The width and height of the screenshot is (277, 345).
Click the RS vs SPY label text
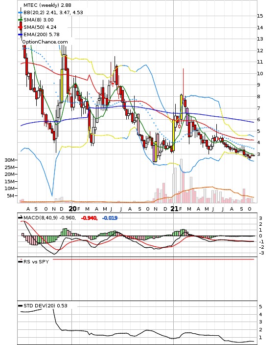coord(36,261)
